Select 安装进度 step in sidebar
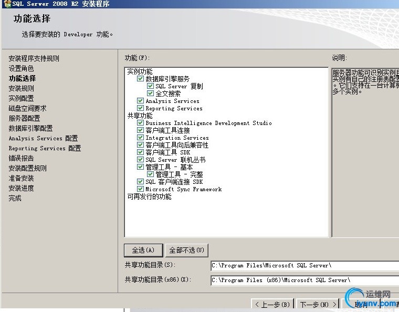399x312 pixels. point(21,188)
